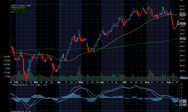Viewport: 188px width, 112px height.
Task: Click the 5.0M volume axis label
Action: [x=7, y=72]
